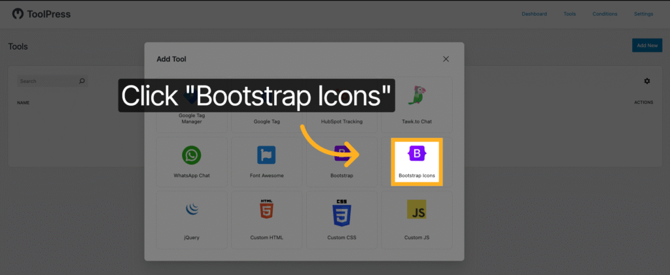Close the Add Tool dialog

point(446,59)
